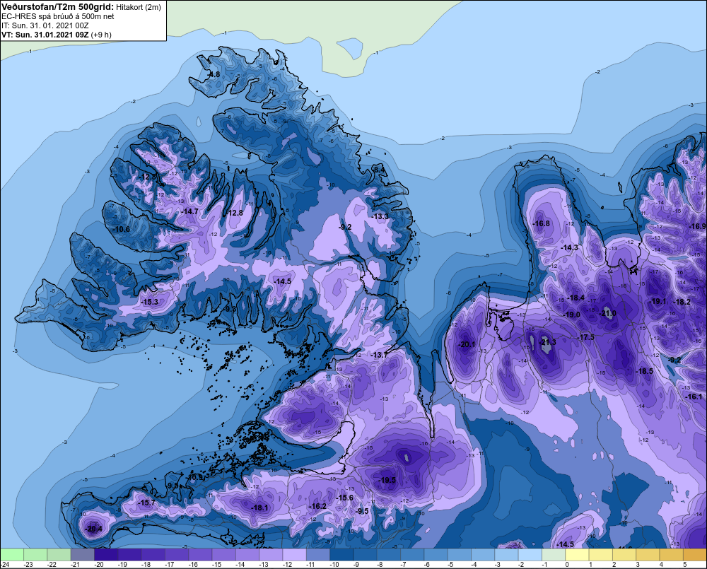Select the -19.0 temperature reading
This screenshot has height=569, width=707.
click(571, 315)
